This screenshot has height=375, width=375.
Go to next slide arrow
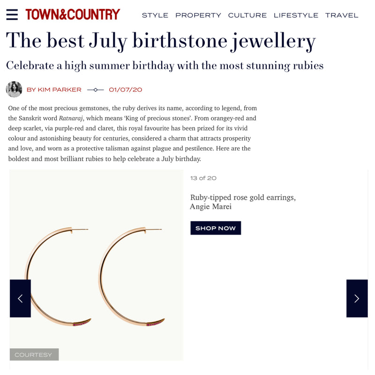(357, 299)
